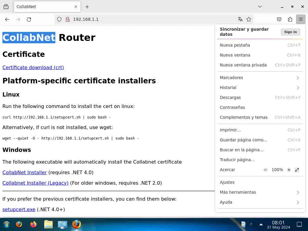Click the Sign In button
This screenshot has height=231, width=308.
pos(290,32)
